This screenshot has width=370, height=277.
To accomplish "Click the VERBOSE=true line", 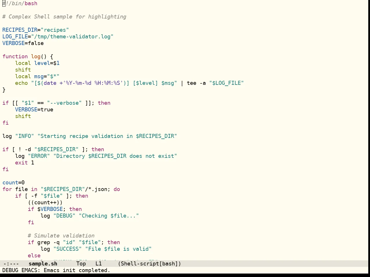I will pyautogui.click(x=34, y=110).
